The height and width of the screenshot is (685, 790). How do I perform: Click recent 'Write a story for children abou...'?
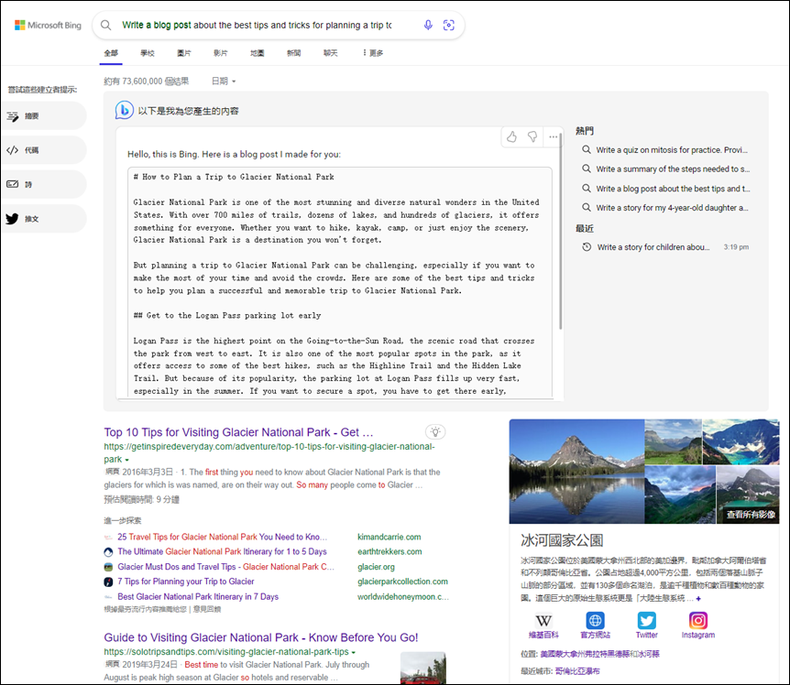[x=653, y=247]
